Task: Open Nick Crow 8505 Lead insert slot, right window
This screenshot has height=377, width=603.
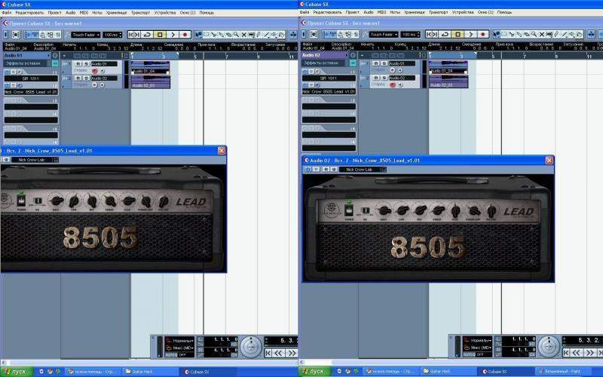Action: pyautogui.click(x=329, y=92)
